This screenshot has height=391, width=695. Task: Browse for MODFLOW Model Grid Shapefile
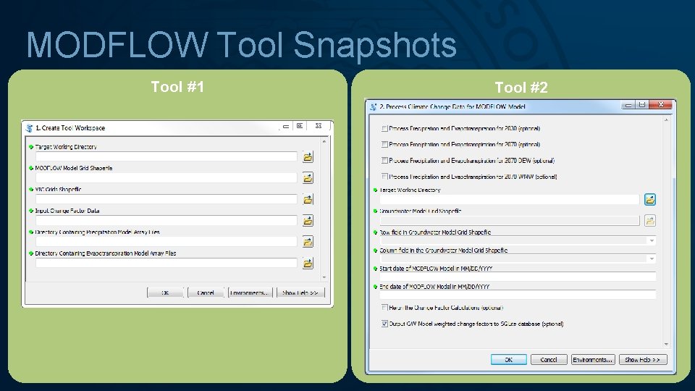click(x=308, y=178)
